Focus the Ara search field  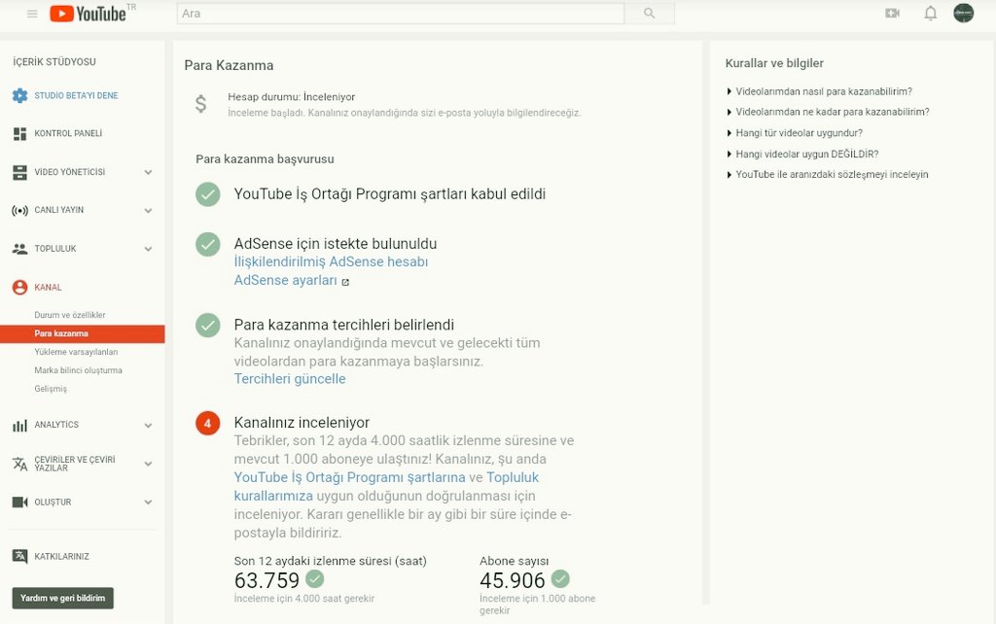point(401,14)
